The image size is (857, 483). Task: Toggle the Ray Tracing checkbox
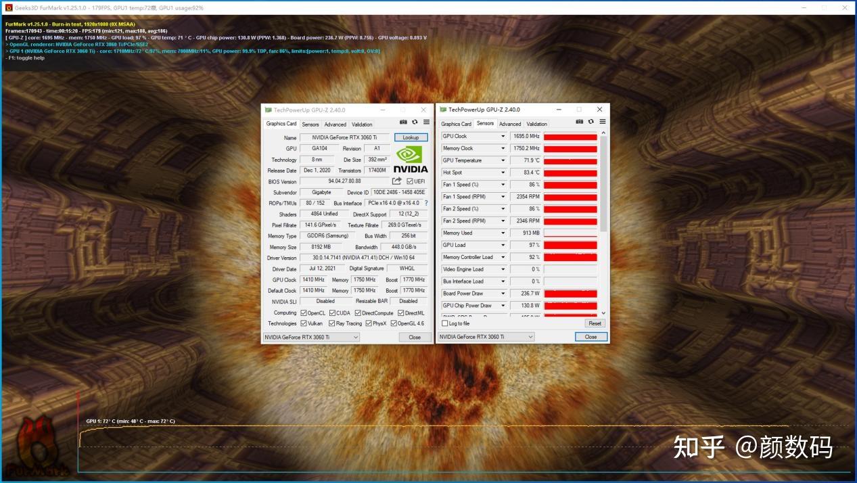point(332,323)
